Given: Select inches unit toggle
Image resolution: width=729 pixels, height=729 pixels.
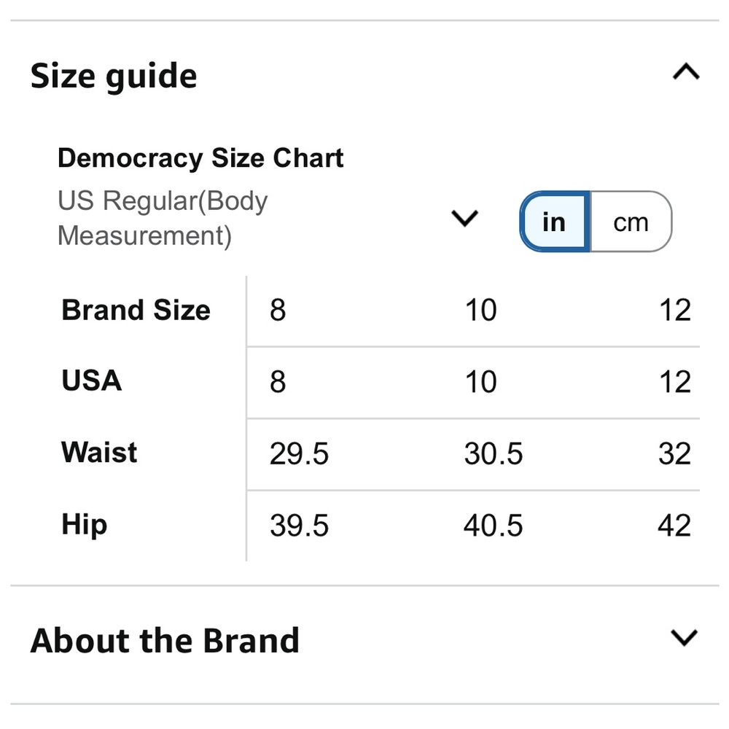Looking at the screenshot, I should click(x=554, y=222).
